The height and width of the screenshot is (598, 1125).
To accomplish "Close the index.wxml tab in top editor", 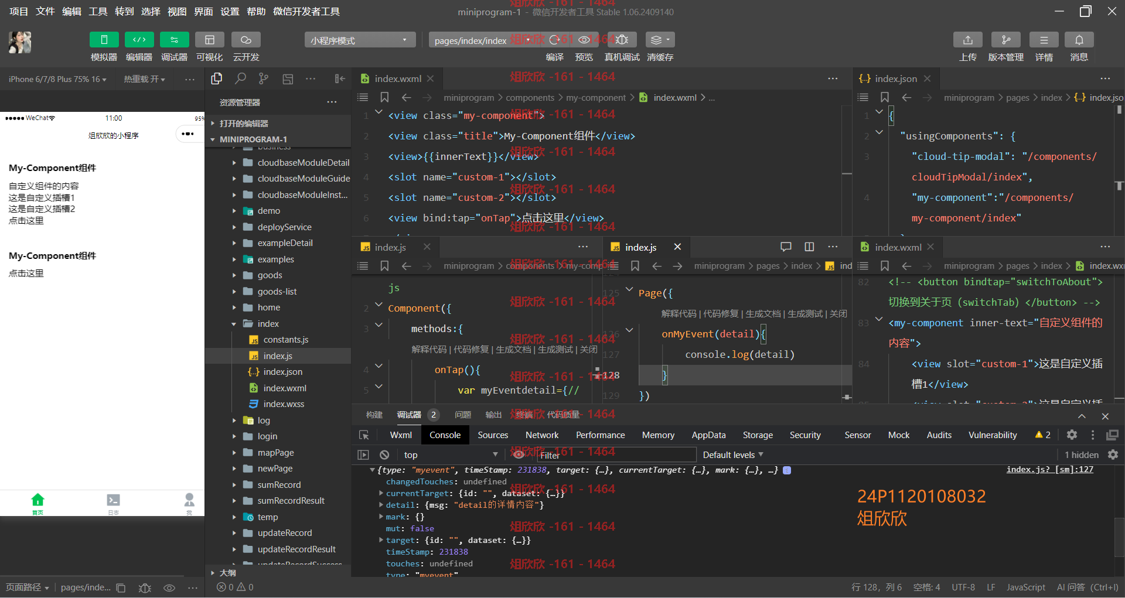I will coord(430,78).
